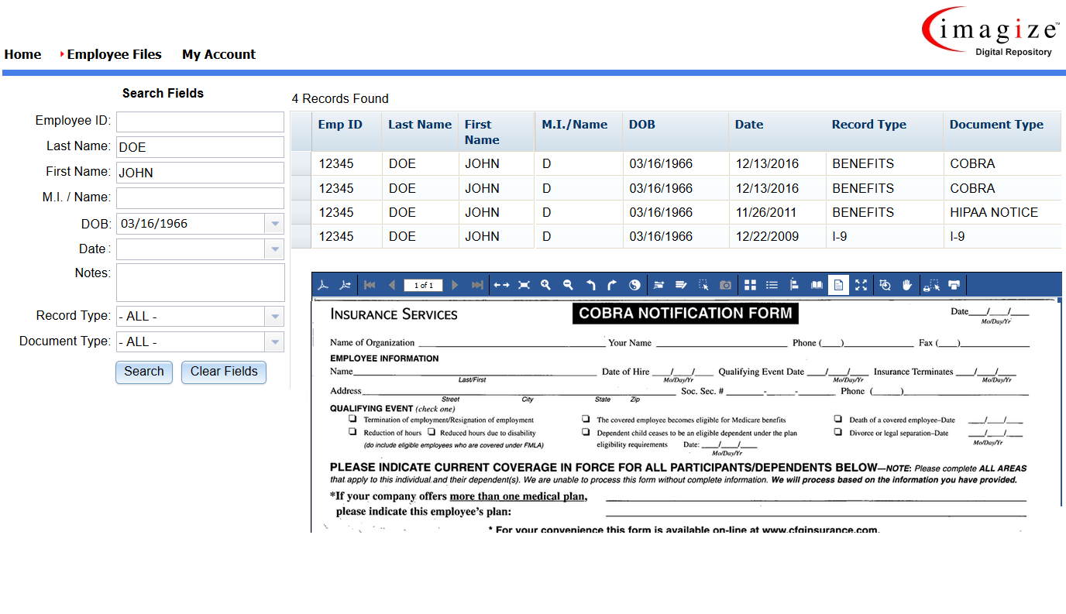
Task: Click inside the Employee ID field
Action: pos(200,122)
